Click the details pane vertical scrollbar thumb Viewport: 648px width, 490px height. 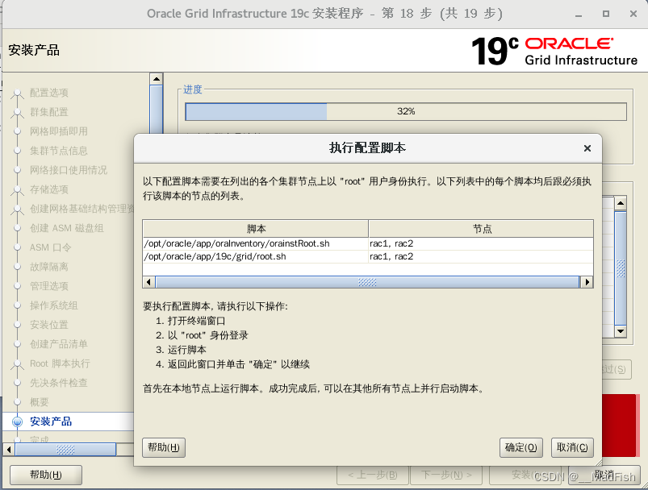coord(621,268)
